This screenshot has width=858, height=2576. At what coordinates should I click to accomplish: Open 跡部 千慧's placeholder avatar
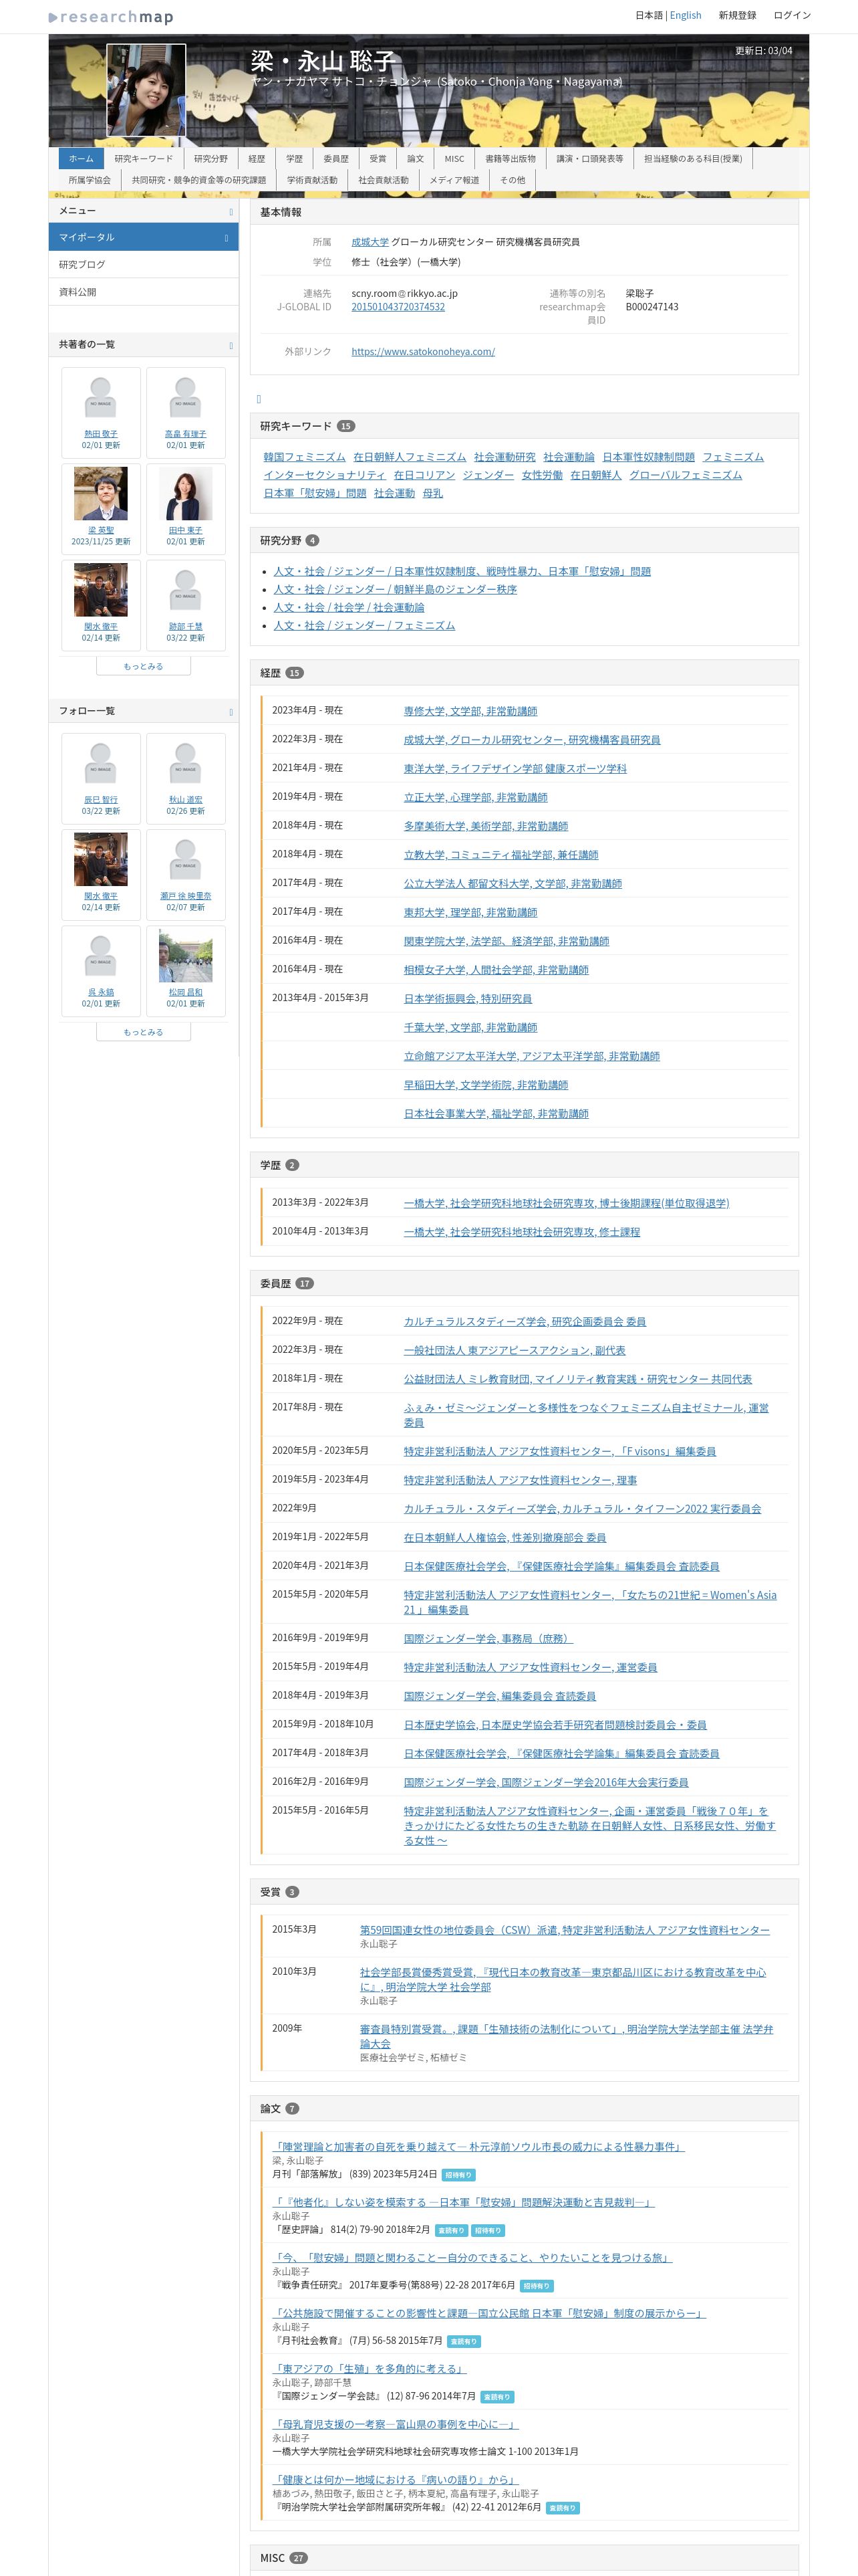point(186,590)
